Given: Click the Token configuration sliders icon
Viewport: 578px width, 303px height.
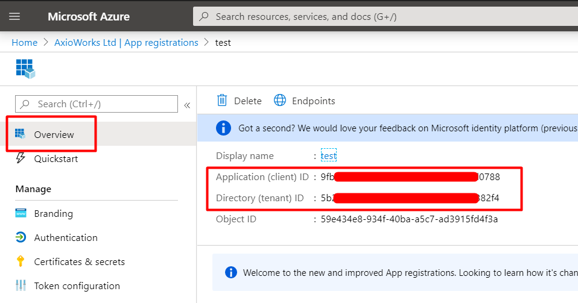Looking at the screenshot, I should tap(21, 286).
